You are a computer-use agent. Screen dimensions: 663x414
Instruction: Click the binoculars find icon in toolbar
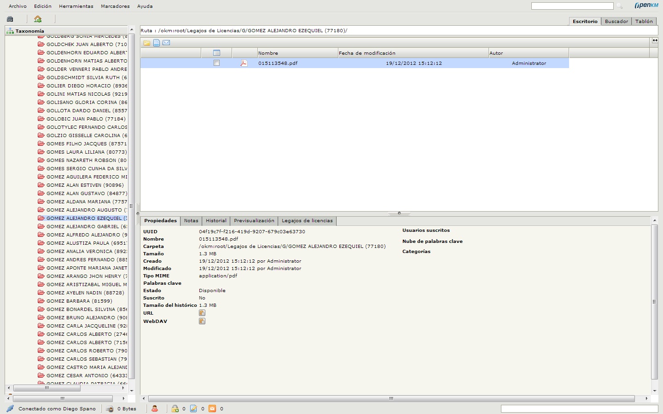pyautogui.click(x=10, y=19)
